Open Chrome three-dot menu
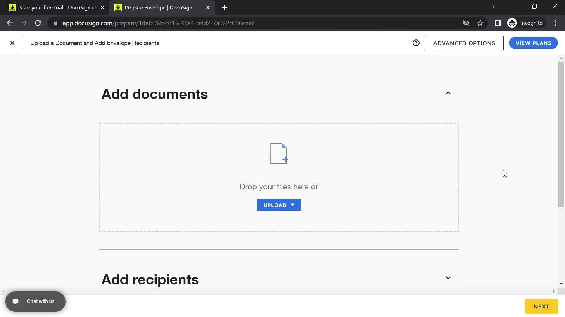Image resolution: width=565 pixels, height=317 pixels. pyautogui.click(x=555, y=23)
